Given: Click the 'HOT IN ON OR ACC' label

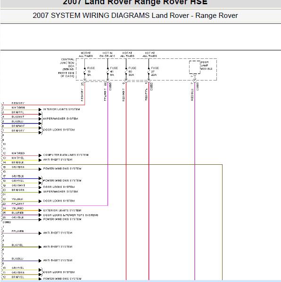Looking at the screenshot, I should tap(107, 55).
